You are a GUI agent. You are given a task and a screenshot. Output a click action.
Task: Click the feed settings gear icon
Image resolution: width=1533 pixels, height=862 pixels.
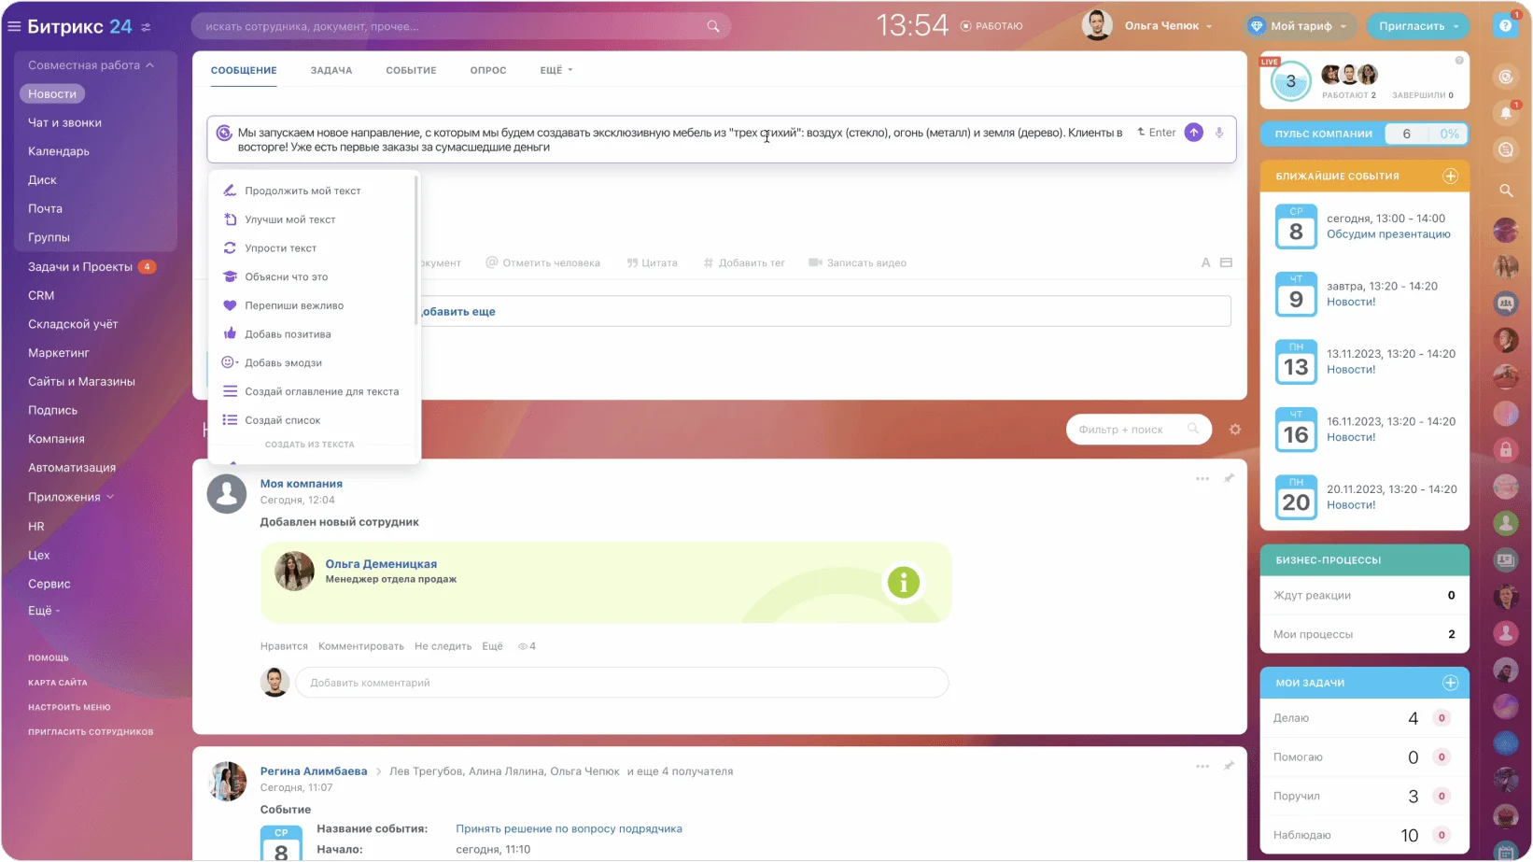pyautogui.click(x=1234, y=430)
